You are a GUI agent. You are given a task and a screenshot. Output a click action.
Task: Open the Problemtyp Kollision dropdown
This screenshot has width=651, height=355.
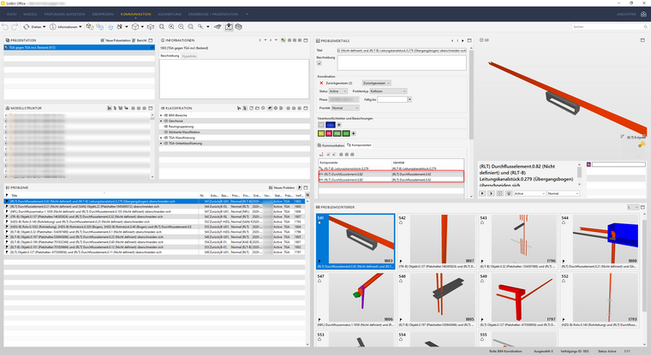click(x=388, y=92)
